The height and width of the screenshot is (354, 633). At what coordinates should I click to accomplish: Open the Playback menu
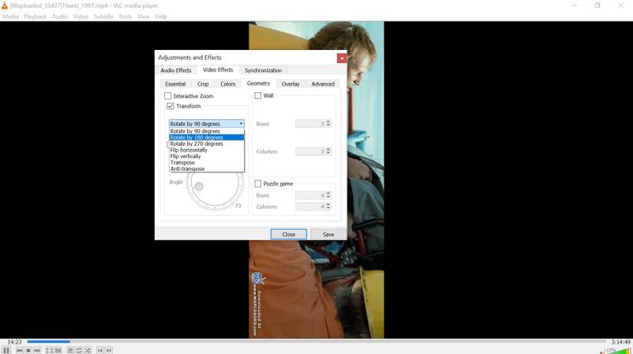[35, 17]
